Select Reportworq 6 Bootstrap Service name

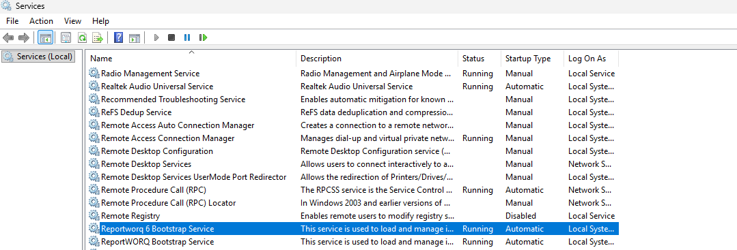pos(158,229)
